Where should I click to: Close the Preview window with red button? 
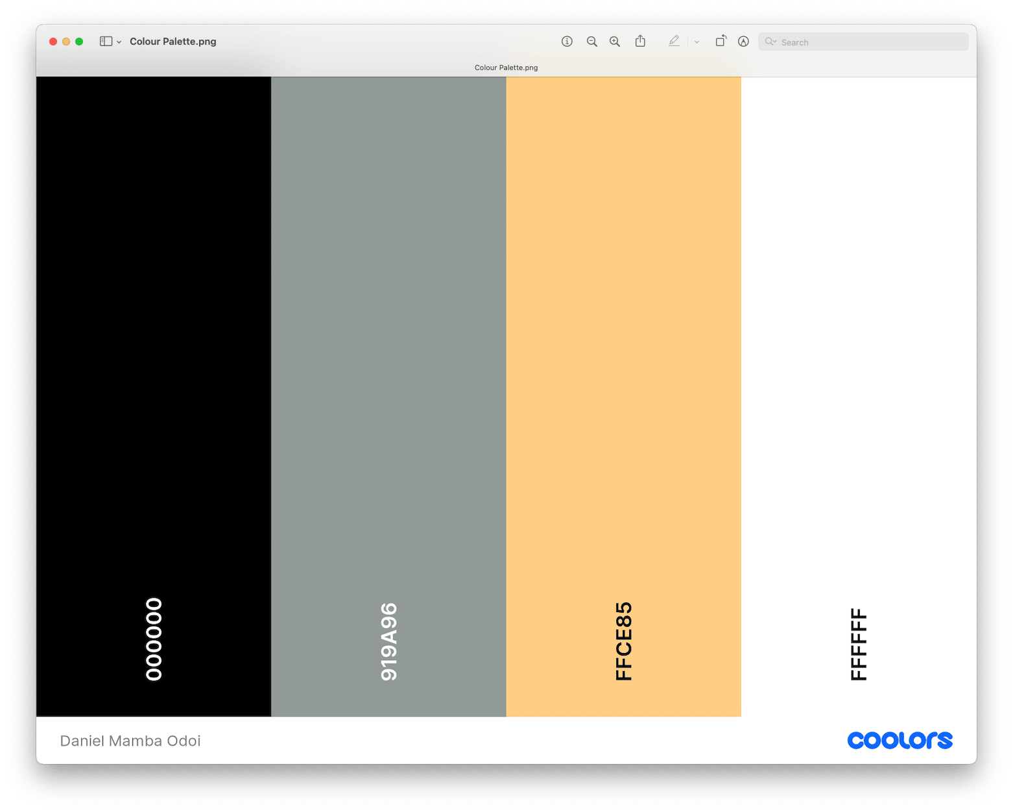click(53, 42)
